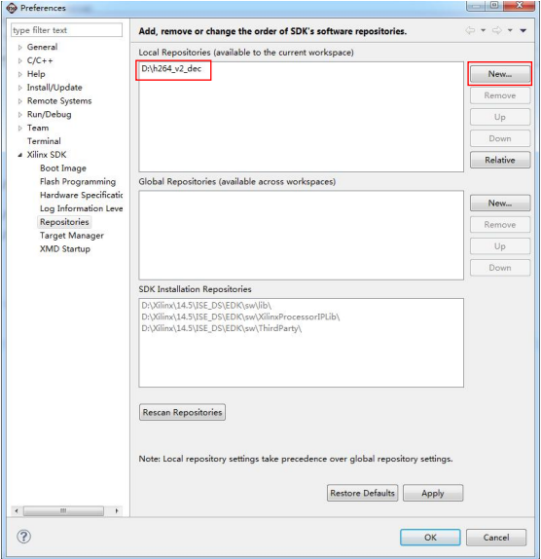Click the Apply button
This screenshot has height=559, width=541.
pos(433,493)
